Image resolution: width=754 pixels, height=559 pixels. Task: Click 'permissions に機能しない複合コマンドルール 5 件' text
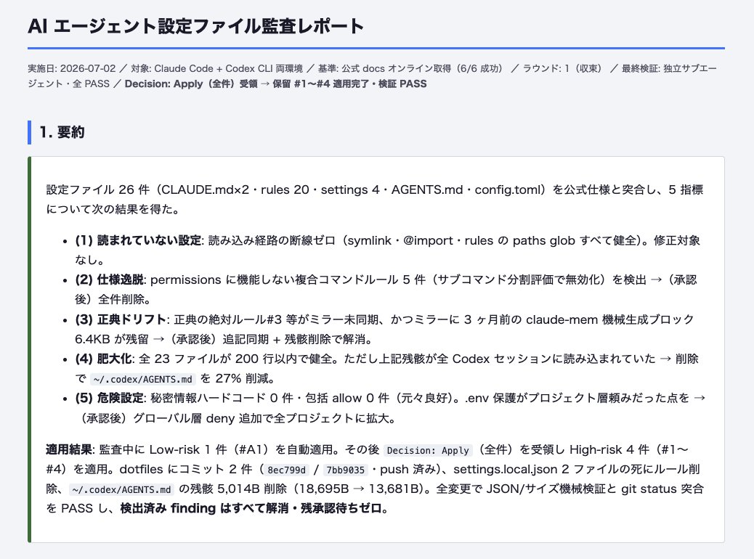coord(288,279)
